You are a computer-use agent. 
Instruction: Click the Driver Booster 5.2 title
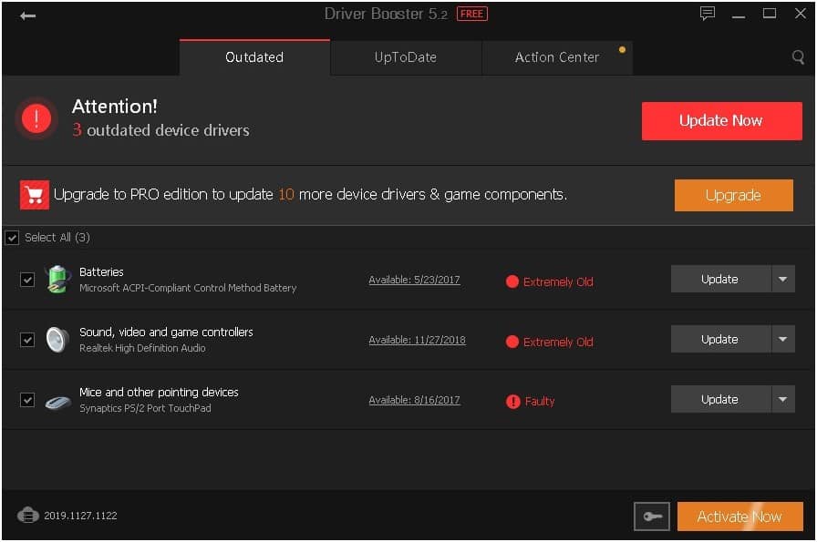pos(386,14)
